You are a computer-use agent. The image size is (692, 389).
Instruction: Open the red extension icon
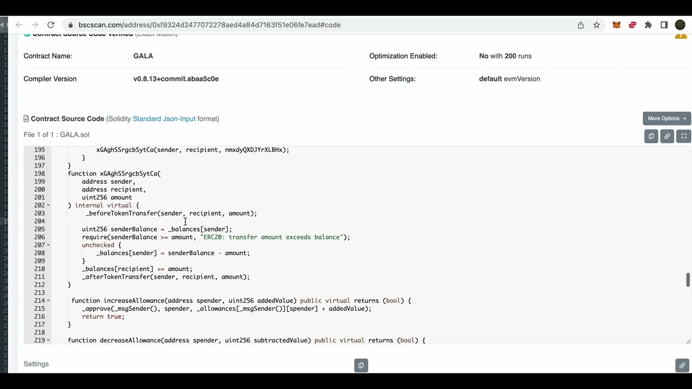click(632, 25)
